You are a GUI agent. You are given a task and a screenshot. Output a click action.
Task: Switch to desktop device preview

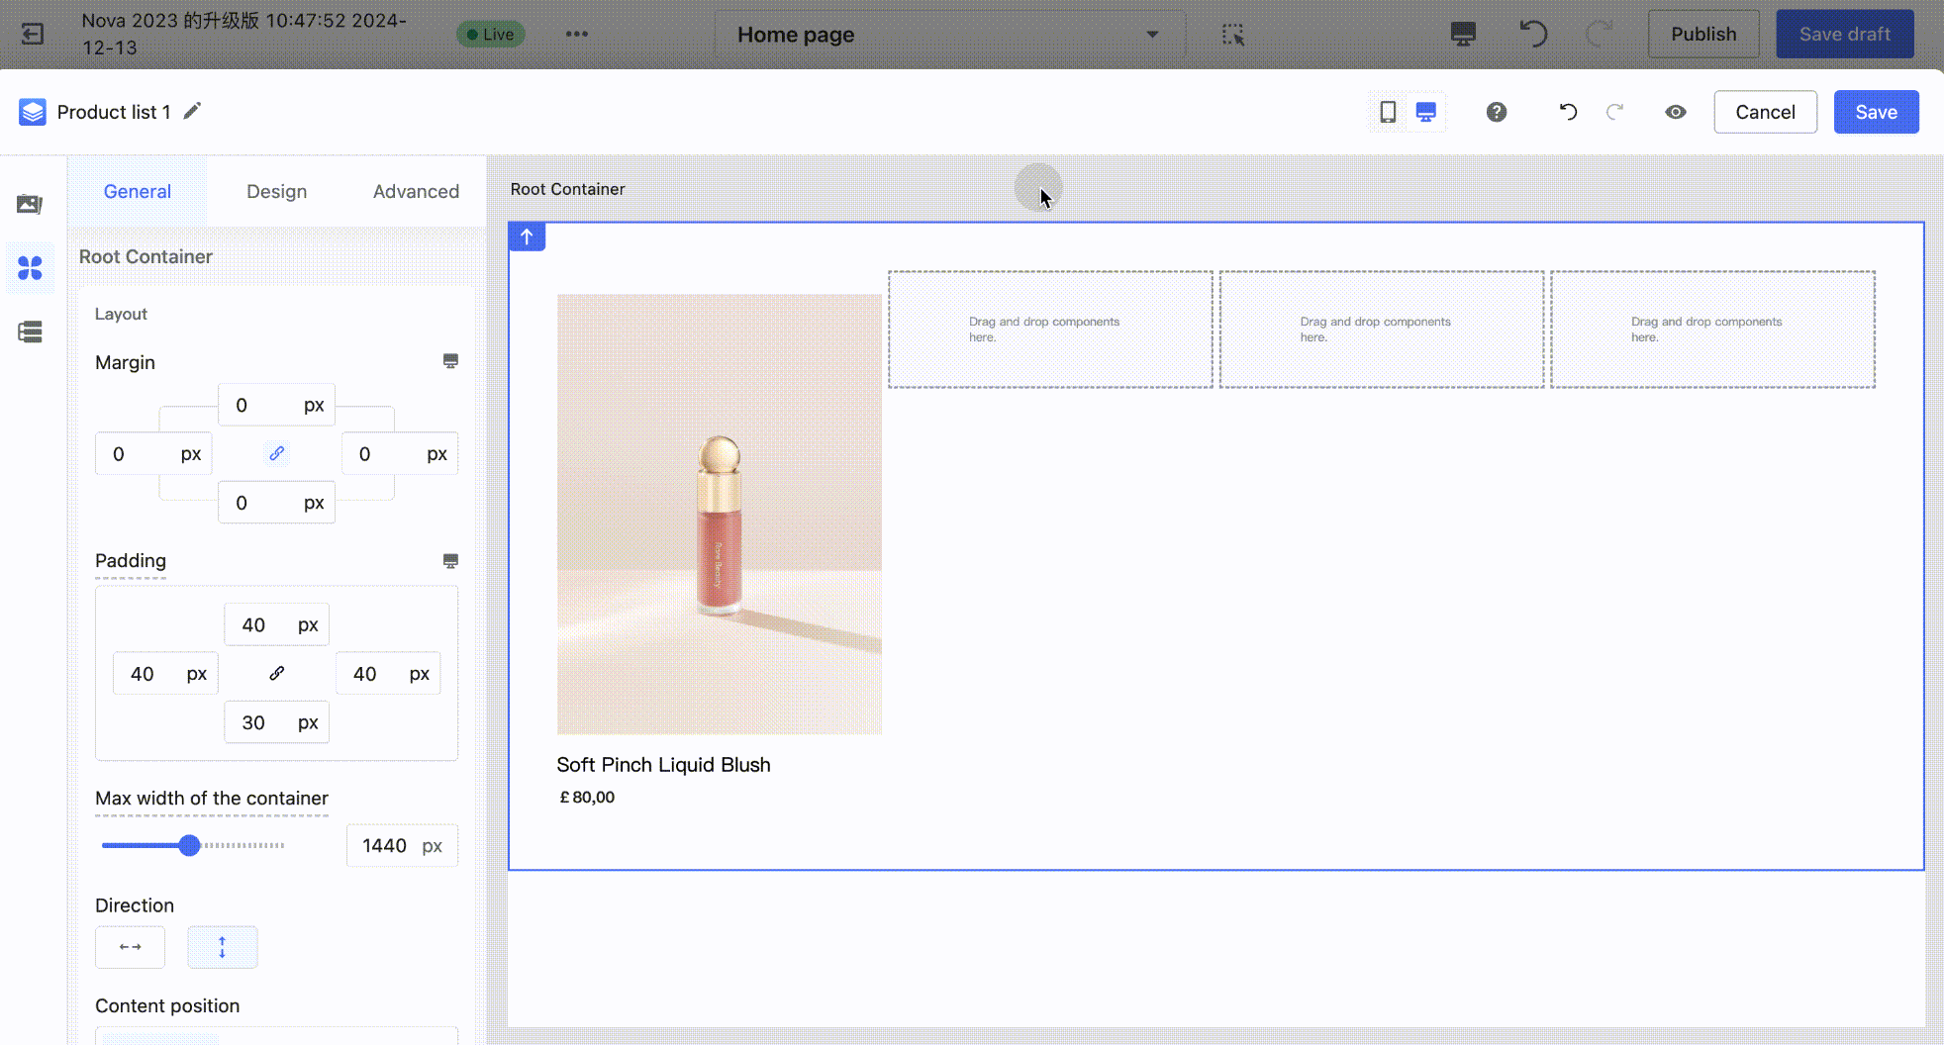1425,112
